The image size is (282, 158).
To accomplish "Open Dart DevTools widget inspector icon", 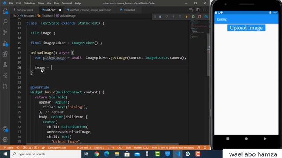I will coord(206,17).
